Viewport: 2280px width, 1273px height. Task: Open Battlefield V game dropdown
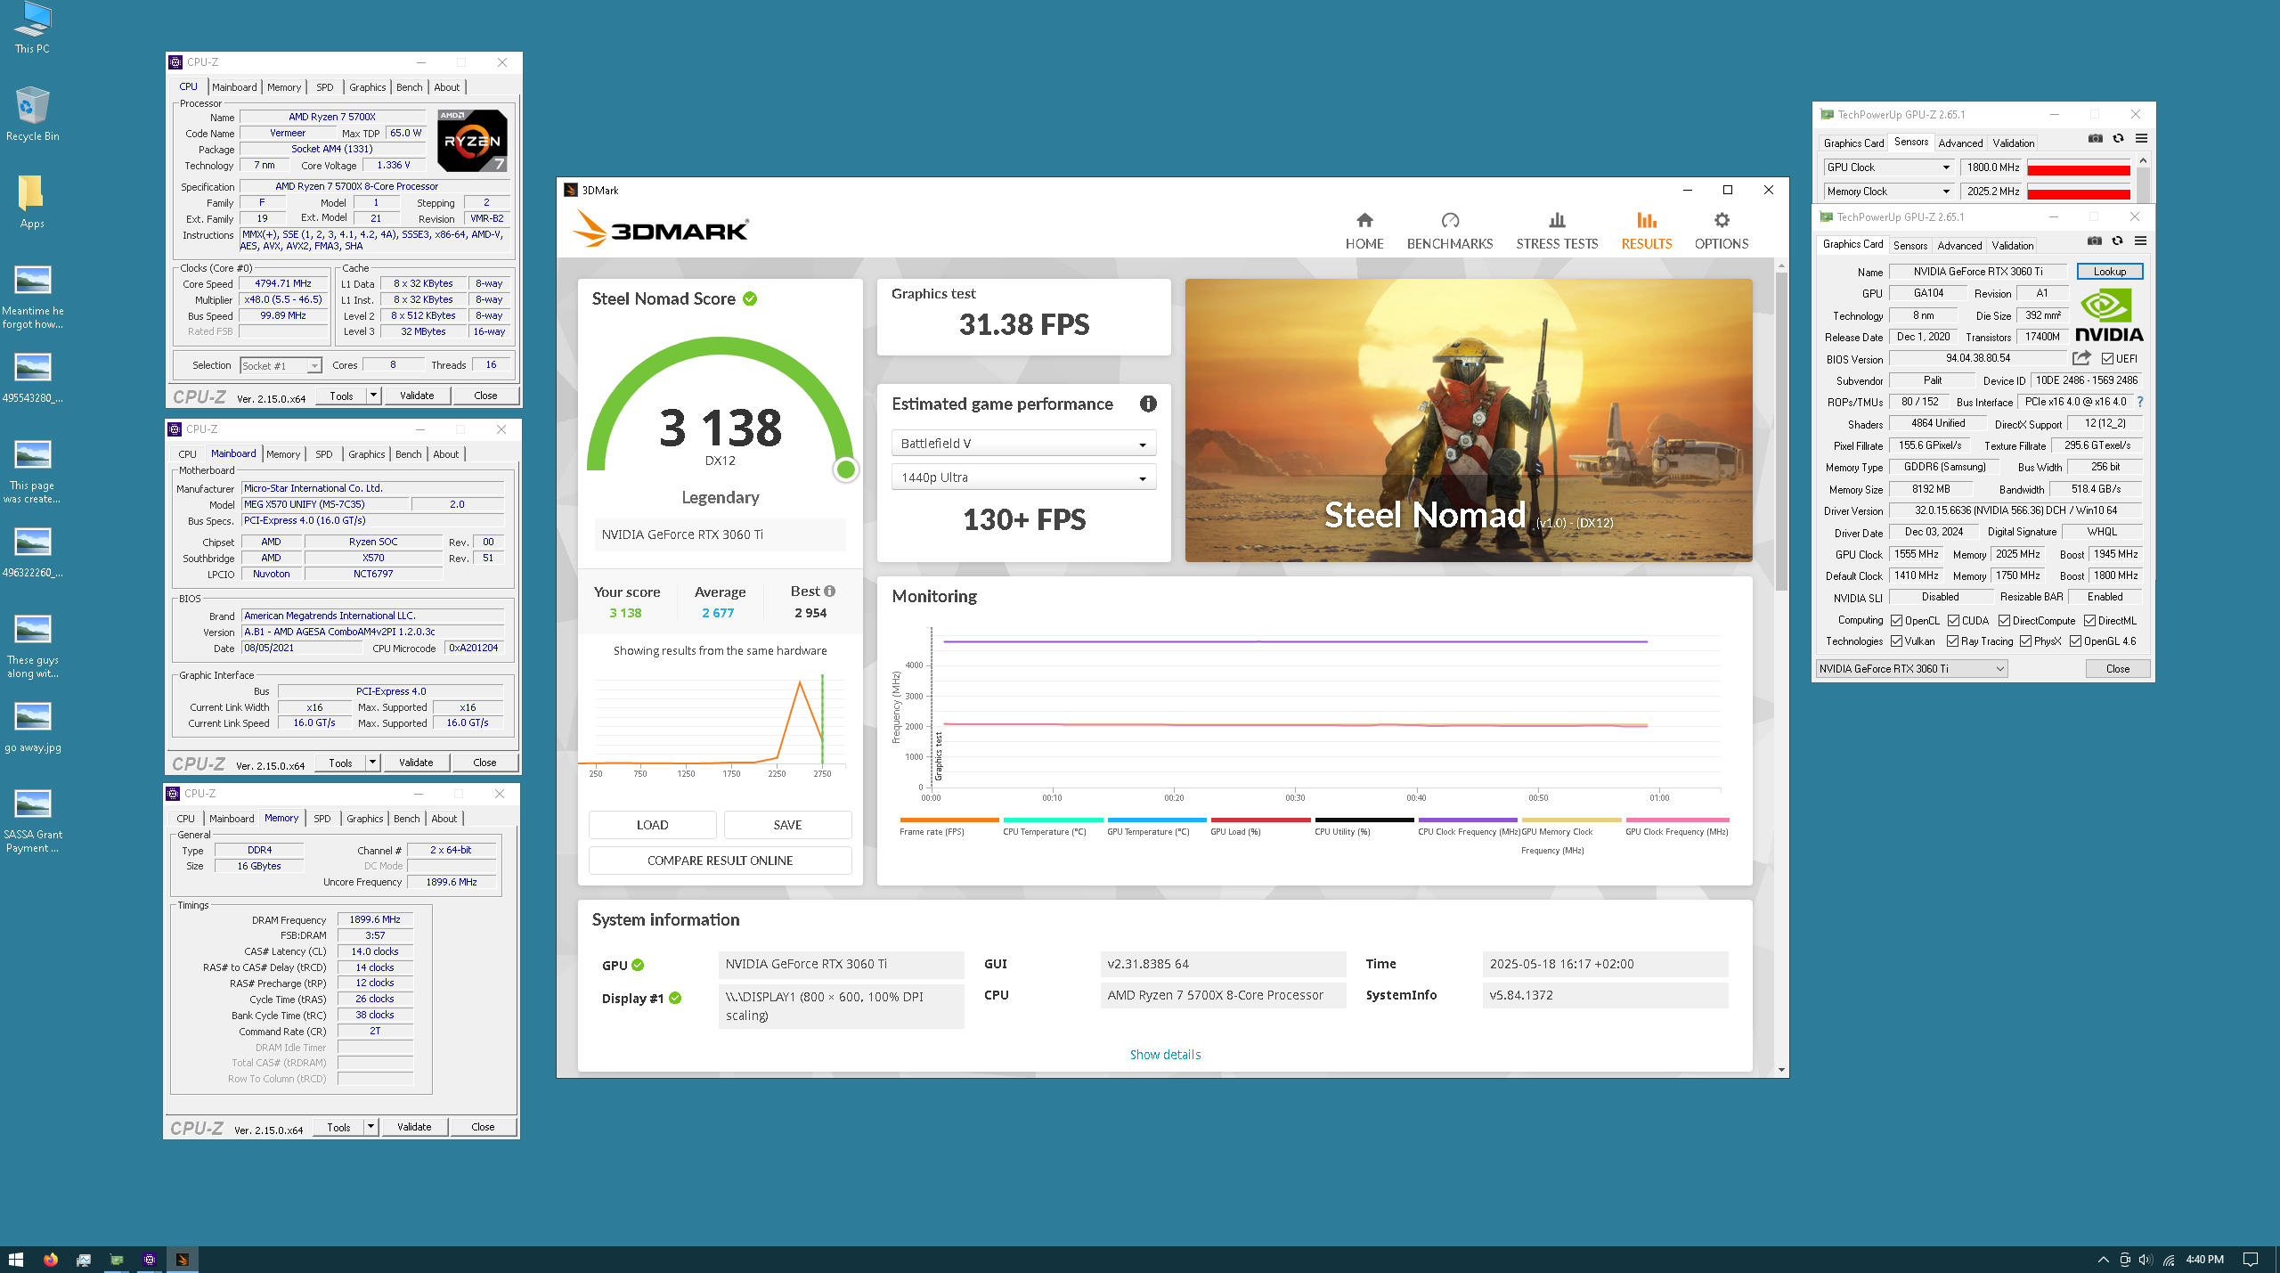(x=1023, y=444)
